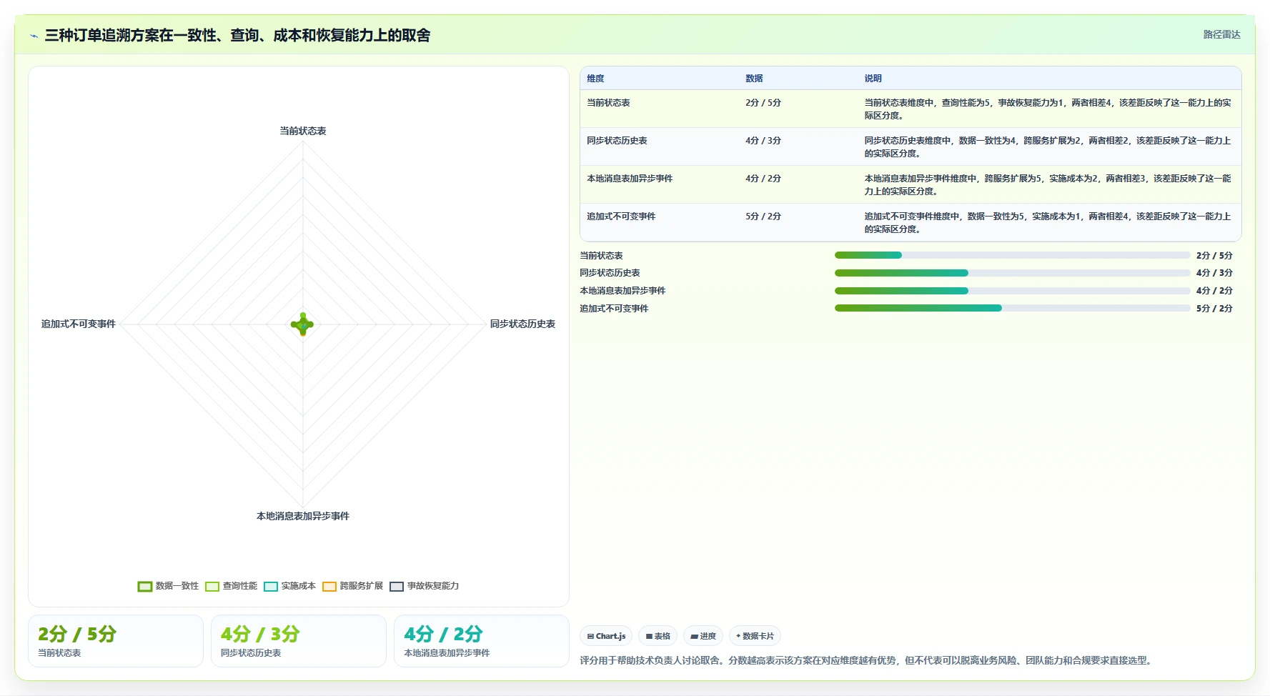The height and width of the screenshot is (696, 1270).
Task: Click the 路径雷达 label in the header
Action: 1221,34
